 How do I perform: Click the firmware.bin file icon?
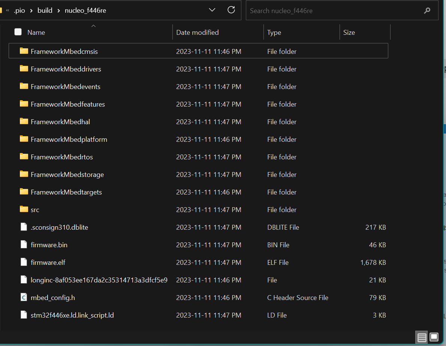pyautogui.click(x=24, y=245)
